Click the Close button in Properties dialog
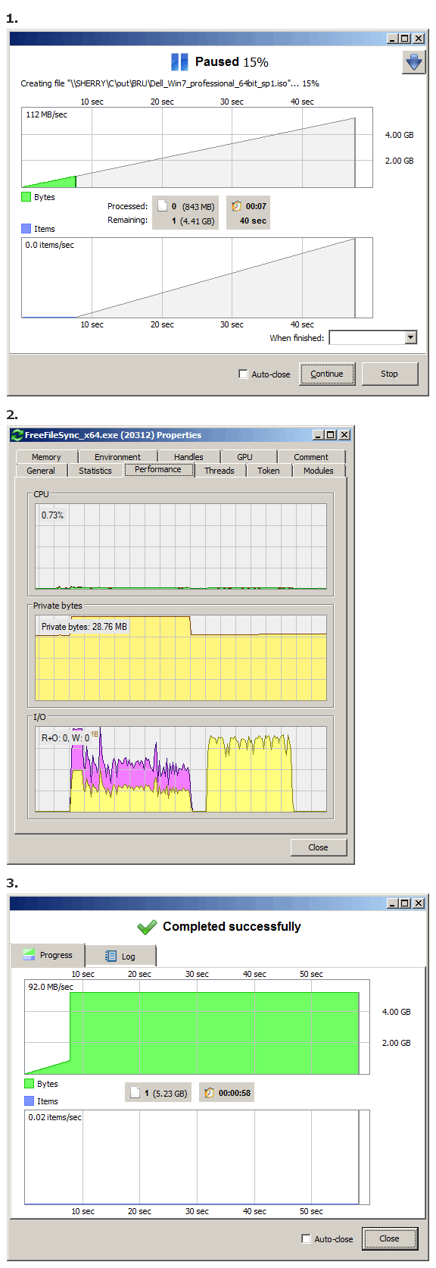The image size is (436, 1268). coord(318,847)
